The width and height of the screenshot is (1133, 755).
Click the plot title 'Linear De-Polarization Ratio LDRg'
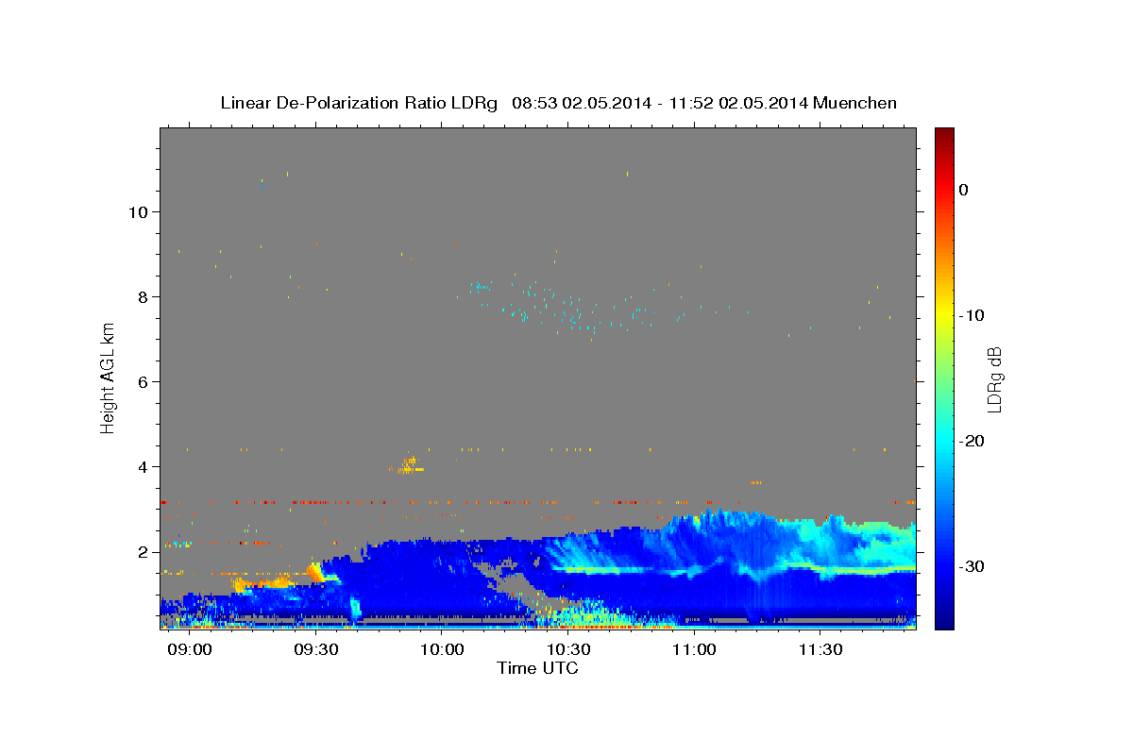pos(358,103)
